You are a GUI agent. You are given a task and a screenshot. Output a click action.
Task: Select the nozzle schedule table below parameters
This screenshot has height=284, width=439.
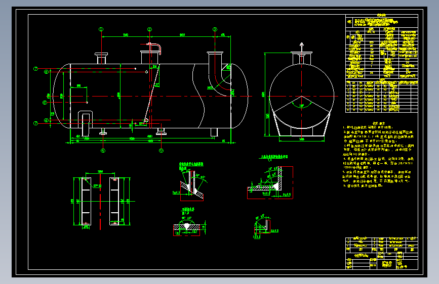point(382,97)
